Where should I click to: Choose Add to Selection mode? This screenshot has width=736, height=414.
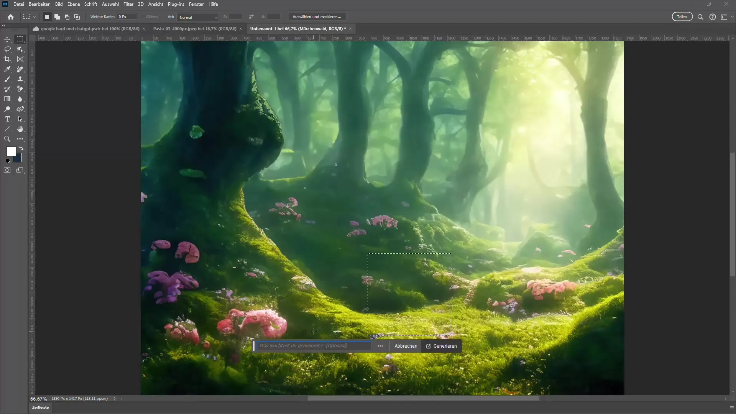coord(57,17)
